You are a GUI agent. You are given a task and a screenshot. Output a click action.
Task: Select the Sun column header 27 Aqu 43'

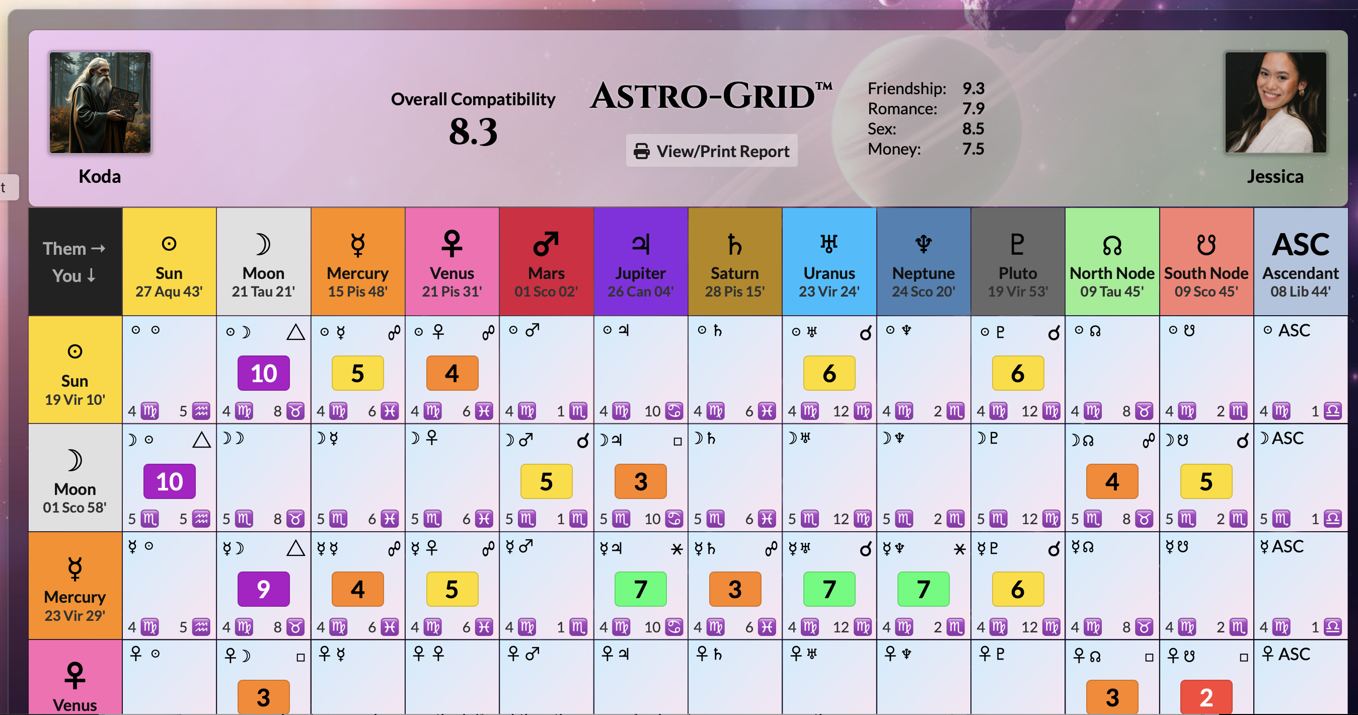[169, 261]
